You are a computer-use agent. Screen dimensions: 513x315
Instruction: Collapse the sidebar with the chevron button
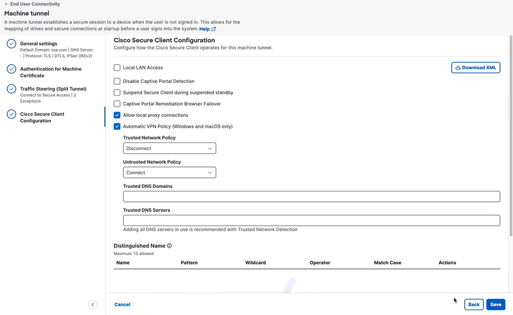click(x=93, y=305)
